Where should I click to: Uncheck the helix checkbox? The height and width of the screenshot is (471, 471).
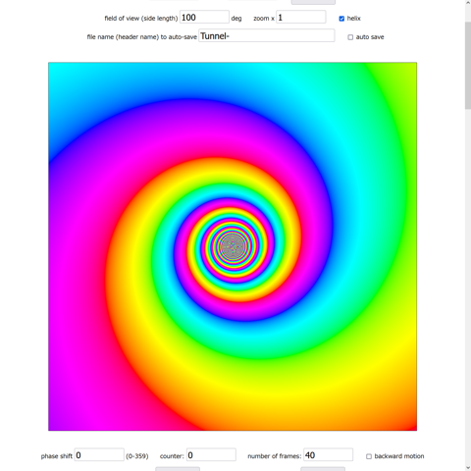pyautogui.click(x=341, y=19)
